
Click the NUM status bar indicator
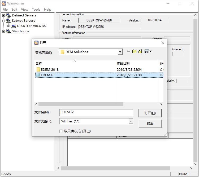pyautogui.click(x=183, y=174)
